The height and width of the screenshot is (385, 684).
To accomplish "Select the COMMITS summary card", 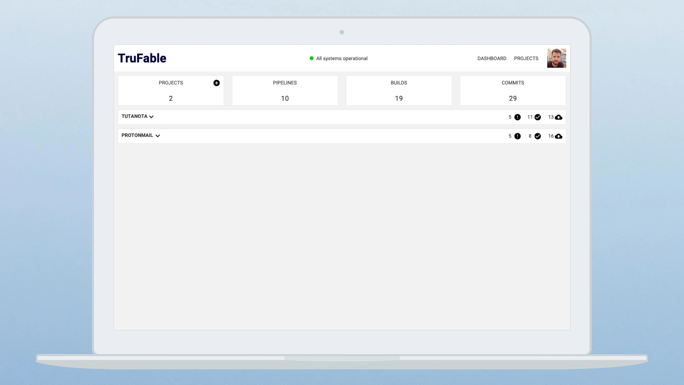I will pos(513,91).
